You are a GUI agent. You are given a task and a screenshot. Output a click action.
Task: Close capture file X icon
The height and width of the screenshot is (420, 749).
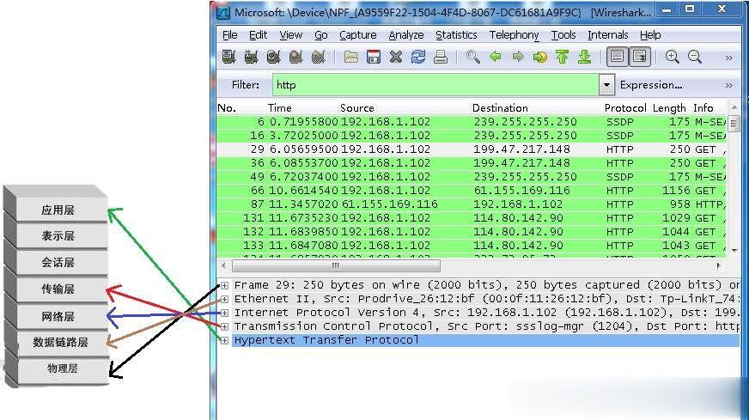coord(395,57)
